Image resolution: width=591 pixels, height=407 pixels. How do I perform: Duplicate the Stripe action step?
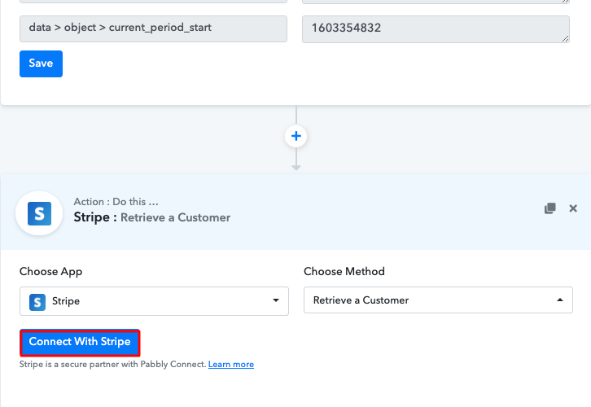(550, 208)
